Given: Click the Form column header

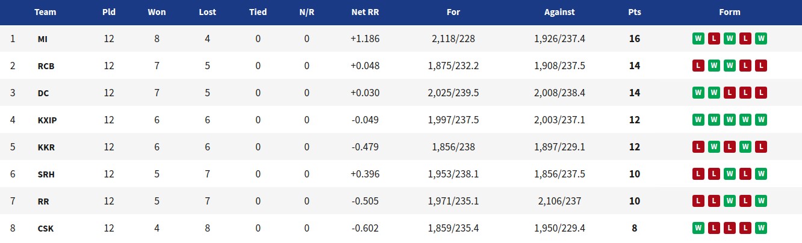Looking at the screenshot, I should (730, 12).
